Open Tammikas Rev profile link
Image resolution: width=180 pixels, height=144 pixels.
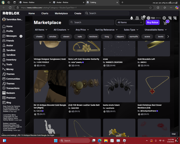(12, 19)
